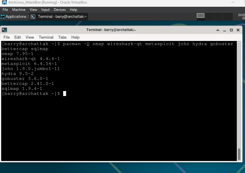Open the Terminal window's View menu
Image resolution: width=245 pixels, height=173 pixels.
pyautogui.click(x=30, y=37)
